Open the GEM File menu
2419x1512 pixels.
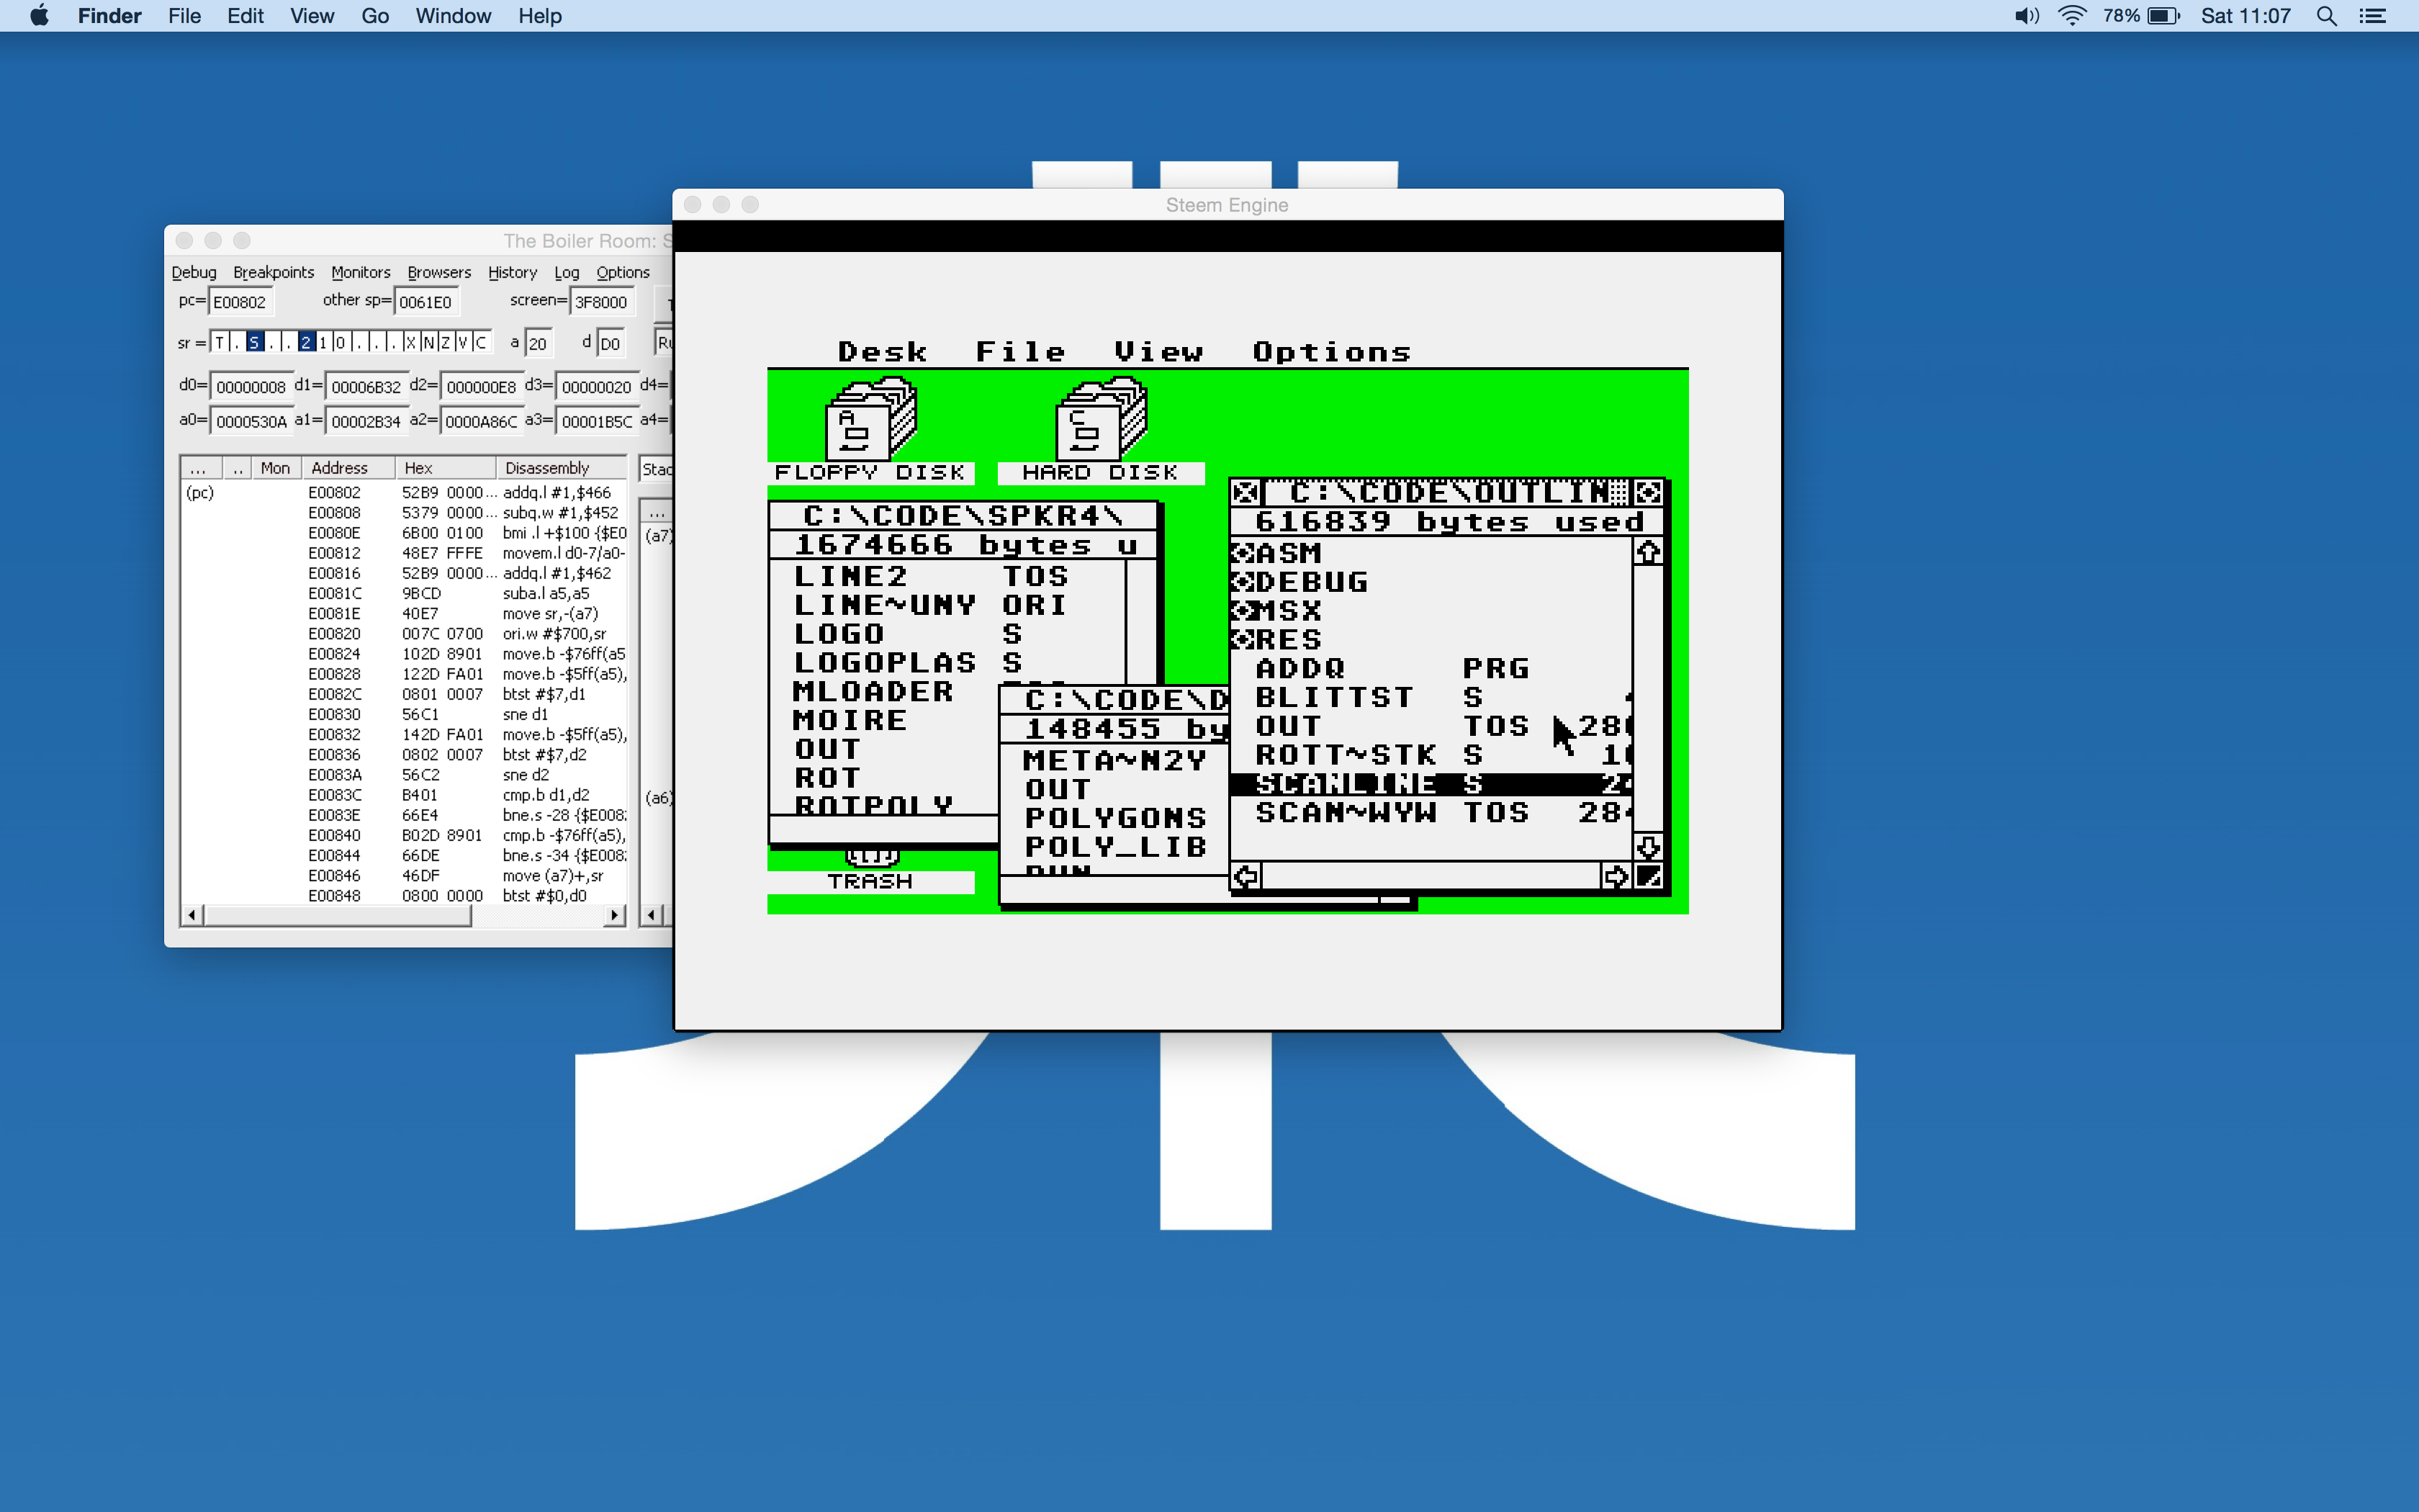1021,352
